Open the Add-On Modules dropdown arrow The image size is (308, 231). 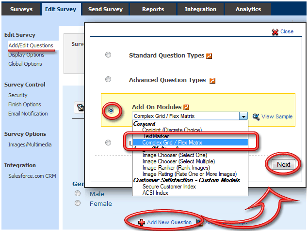243,116
